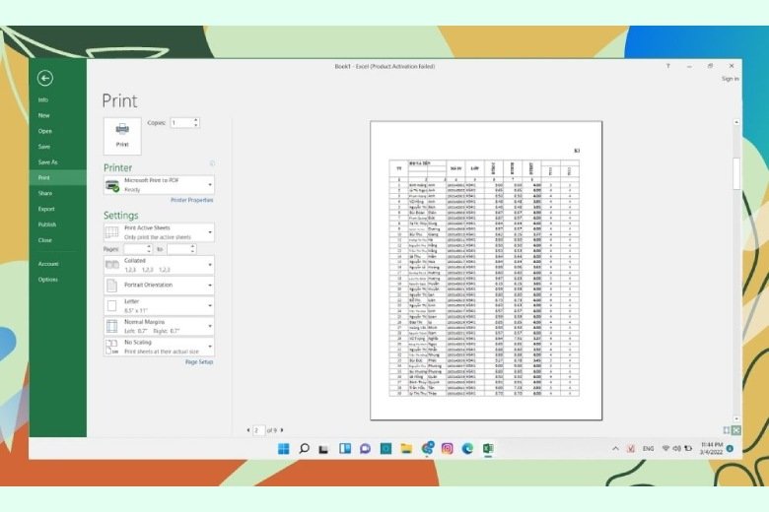Click the preview vertical scrollbar thumb

click(736, 173)
